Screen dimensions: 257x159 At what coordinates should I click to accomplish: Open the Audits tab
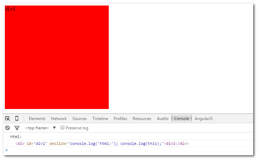tap(163, 119)
